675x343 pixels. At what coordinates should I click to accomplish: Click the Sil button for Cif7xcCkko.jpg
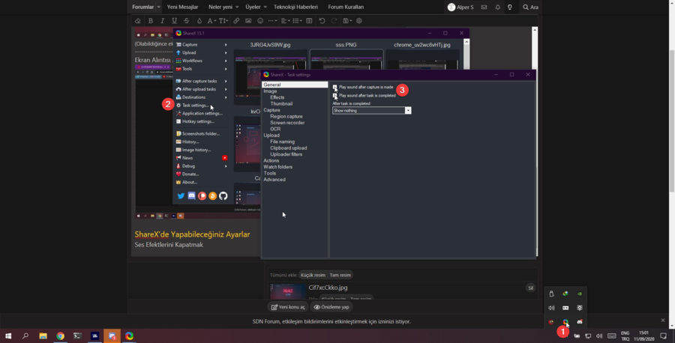click(x=531, y=288)
